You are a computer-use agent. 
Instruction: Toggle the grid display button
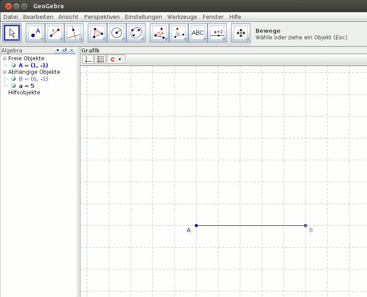pos(100,59)
